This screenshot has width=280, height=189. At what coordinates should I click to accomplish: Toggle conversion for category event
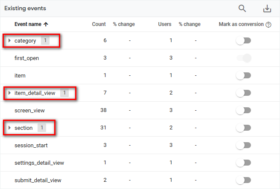244,41
